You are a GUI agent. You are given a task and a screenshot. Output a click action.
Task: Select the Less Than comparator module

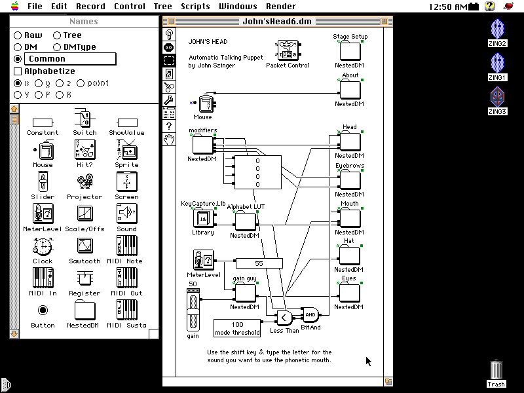(284, 318)
